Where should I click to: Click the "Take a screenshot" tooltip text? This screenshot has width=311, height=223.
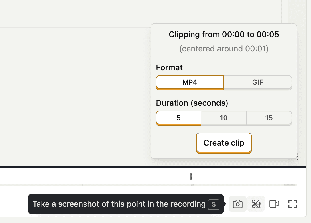pyautogui.click(x=119, y=204)
